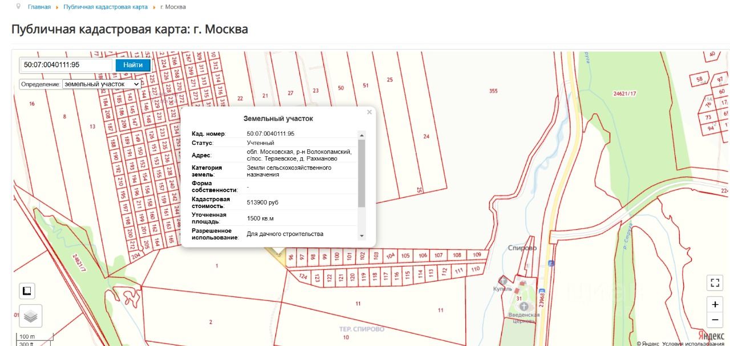The height and width of the screenshot is (346, 730).
Task: Toggle fullscreen map mode
Action: (x=715, y=283)
